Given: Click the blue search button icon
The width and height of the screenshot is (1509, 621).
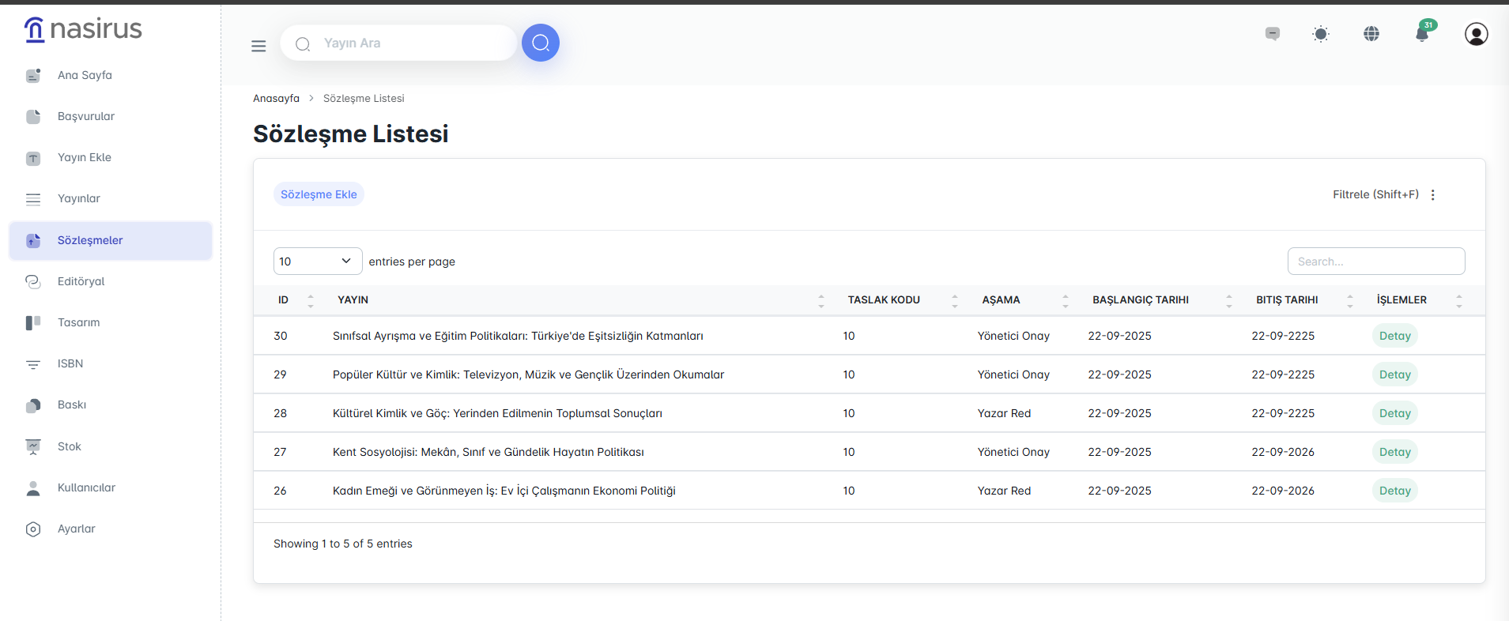Looking at the screenshot, I should point(540,43).
